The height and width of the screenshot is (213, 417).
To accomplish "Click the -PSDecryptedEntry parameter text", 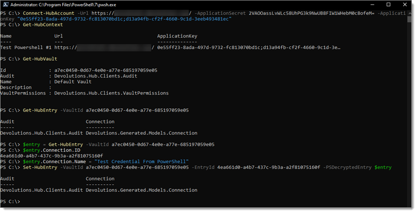I will pyautogui.click(x=351, y=167).
